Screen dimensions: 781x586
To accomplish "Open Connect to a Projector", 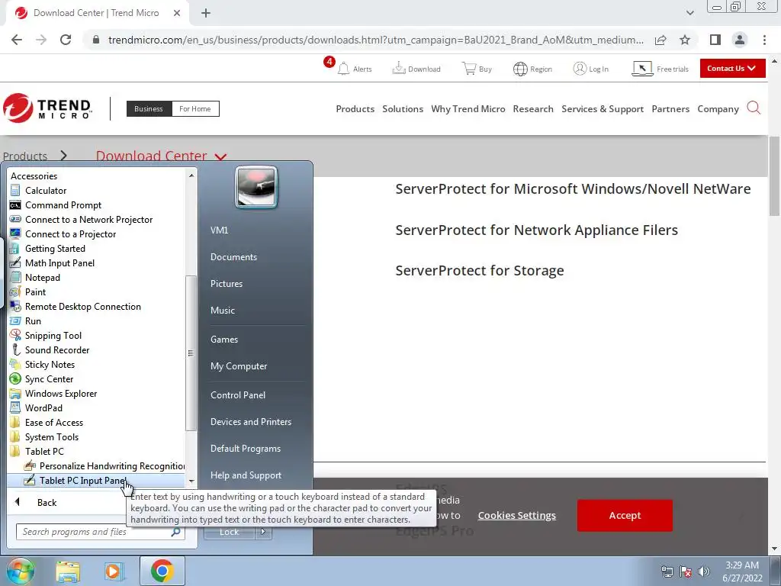I will (x=70, y=233).
